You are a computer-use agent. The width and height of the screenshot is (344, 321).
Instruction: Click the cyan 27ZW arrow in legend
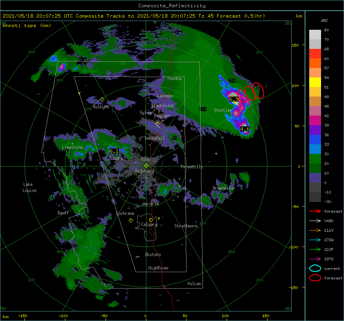[315, 240]
